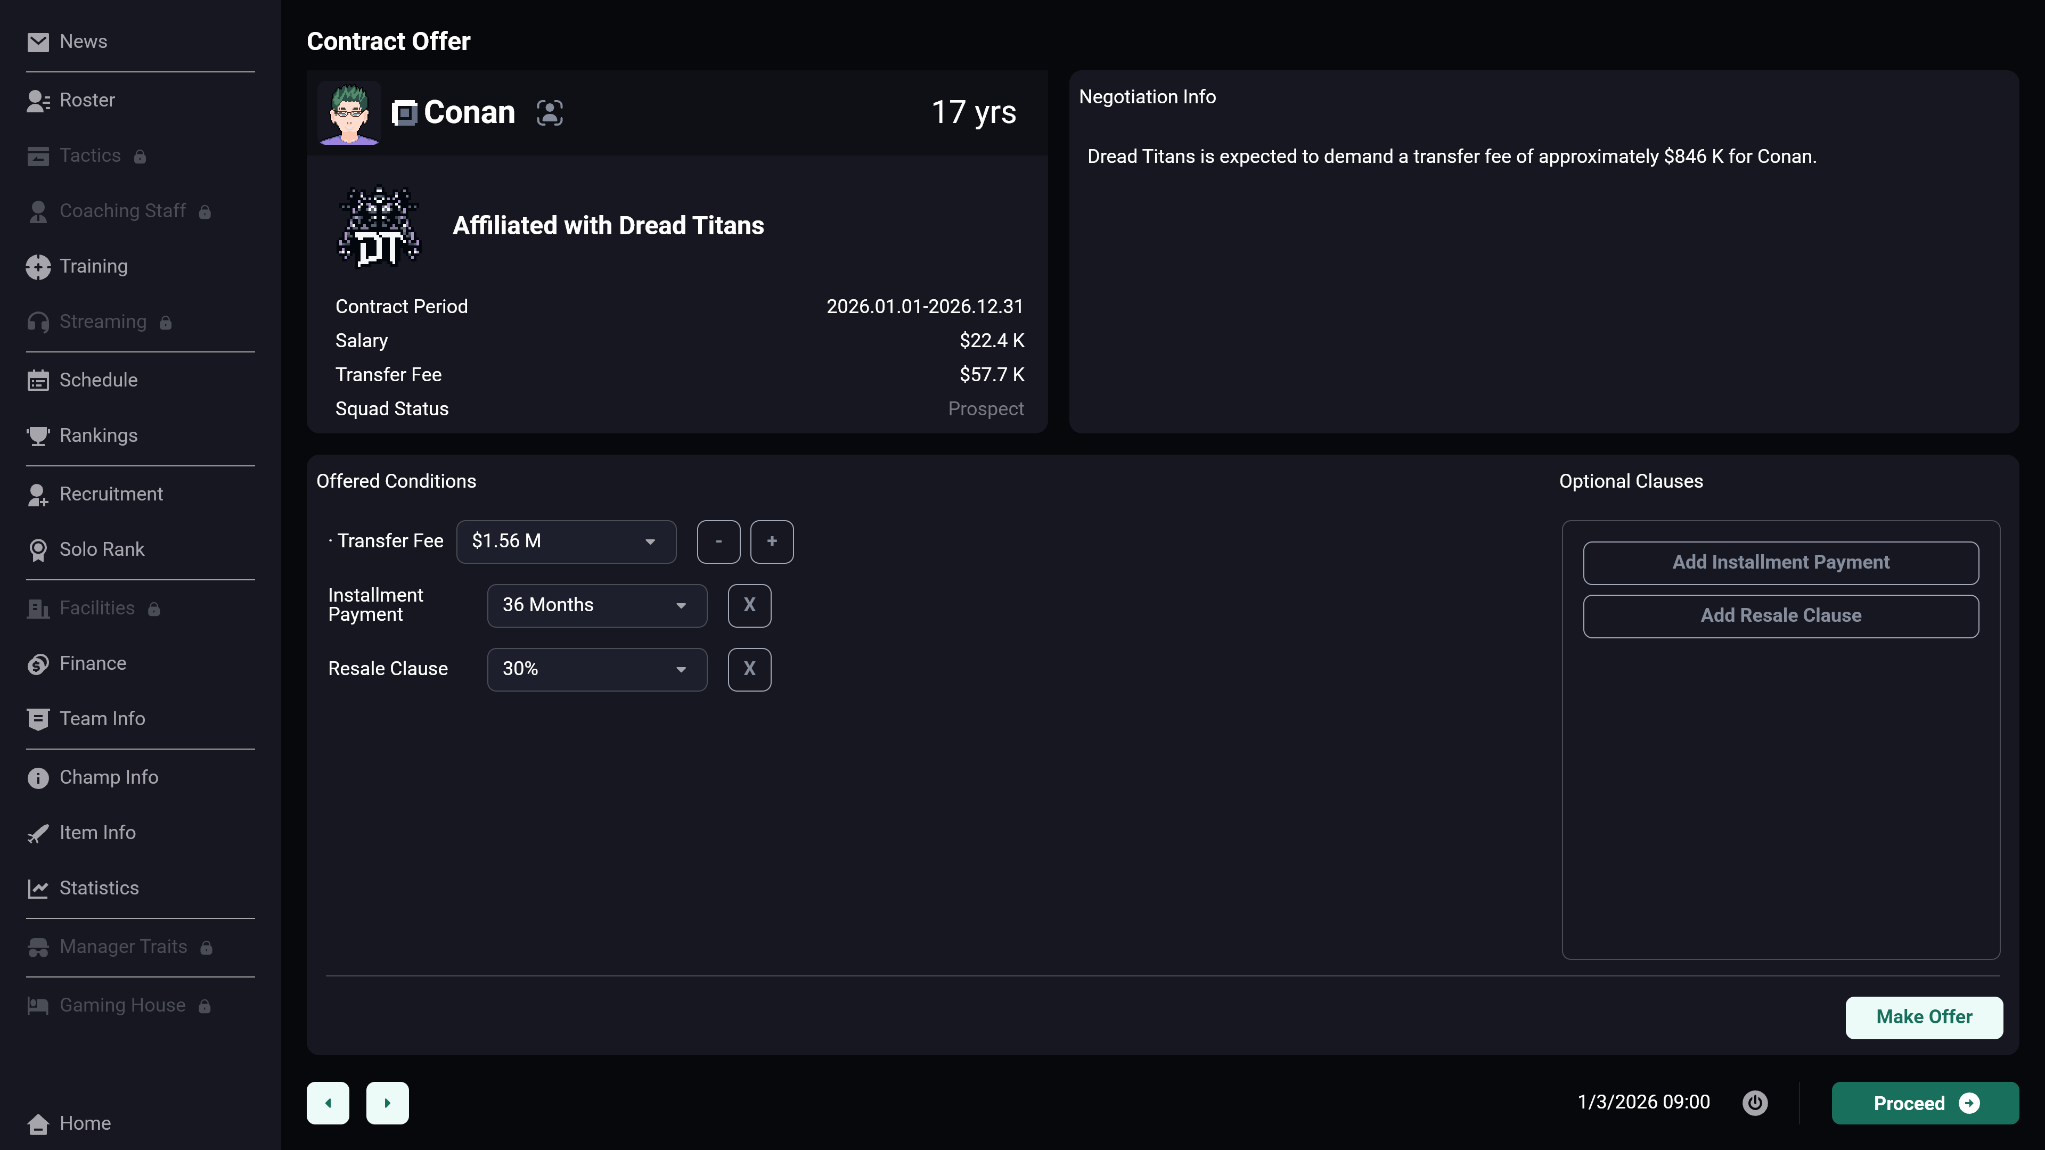Open the Recruitment person icon

(x=37, y=495)
